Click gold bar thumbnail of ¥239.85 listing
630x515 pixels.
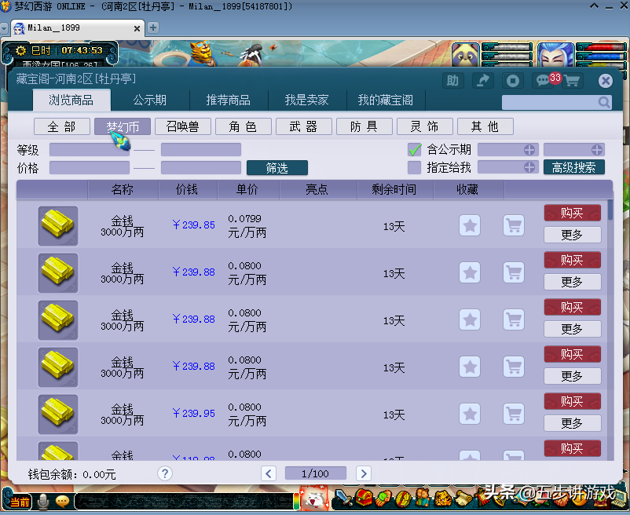click(58, 225)
